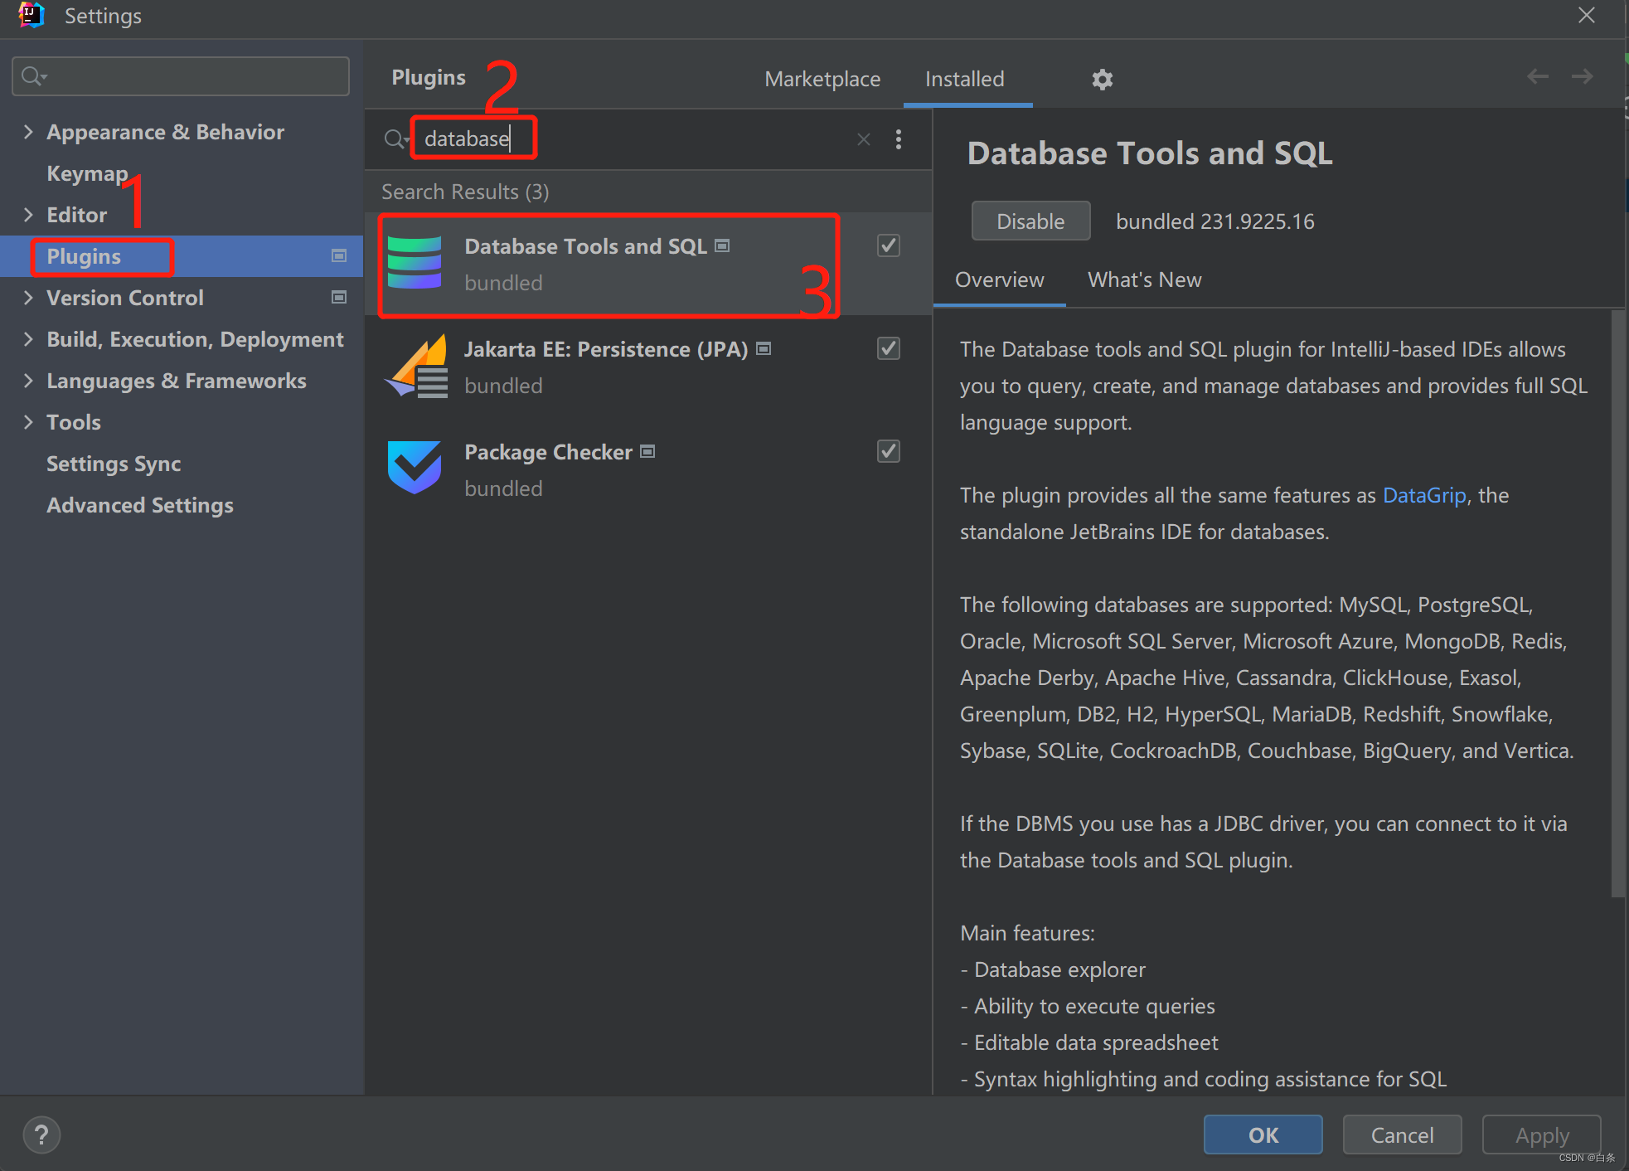Viewport: 1629px width, 1171px height.
Task: Uncheck the Database Tools and SQL checkbox
Action: click(887, 245)
